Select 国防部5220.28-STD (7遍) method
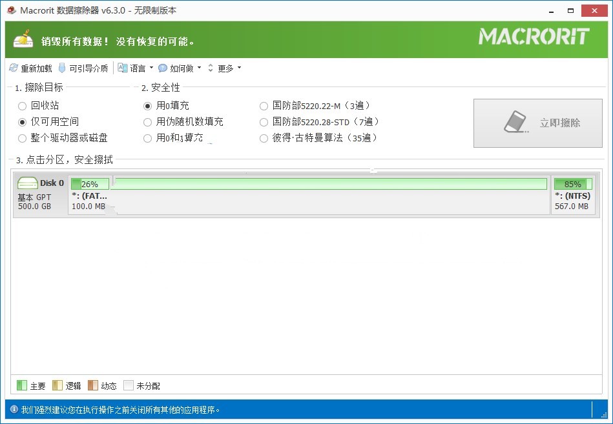The width and height of the screenshot is (613, 424). point(264,122)
